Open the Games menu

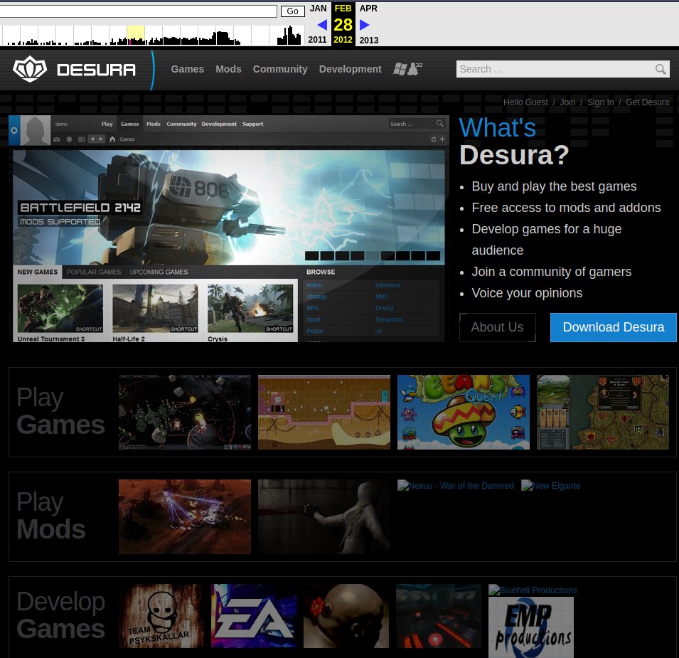point(187,69)
